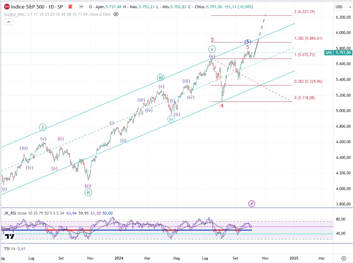Click the purple lightning bolt event icon
353x263 pixels.
pyautogui.click(x=252, y=204)
